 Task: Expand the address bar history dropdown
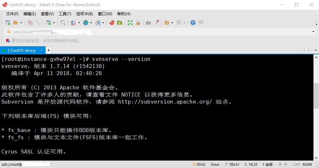[x=313, y=32]
